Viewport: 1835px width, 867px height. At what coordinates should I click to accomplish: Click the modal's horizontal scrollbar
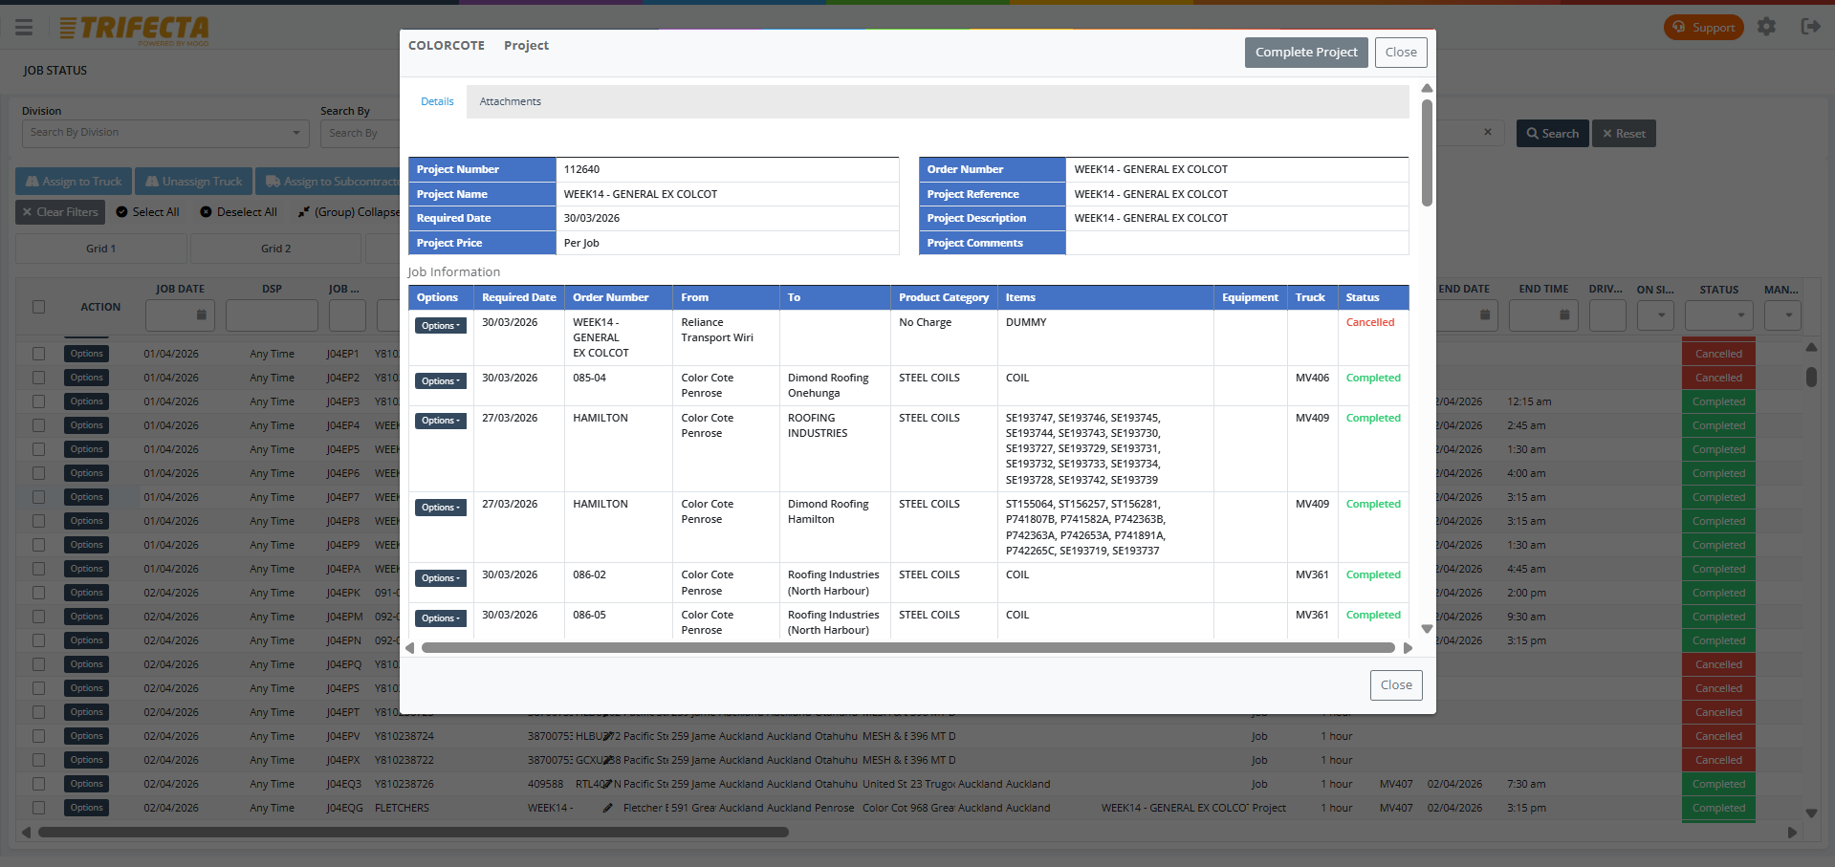[x=907, y=648]
